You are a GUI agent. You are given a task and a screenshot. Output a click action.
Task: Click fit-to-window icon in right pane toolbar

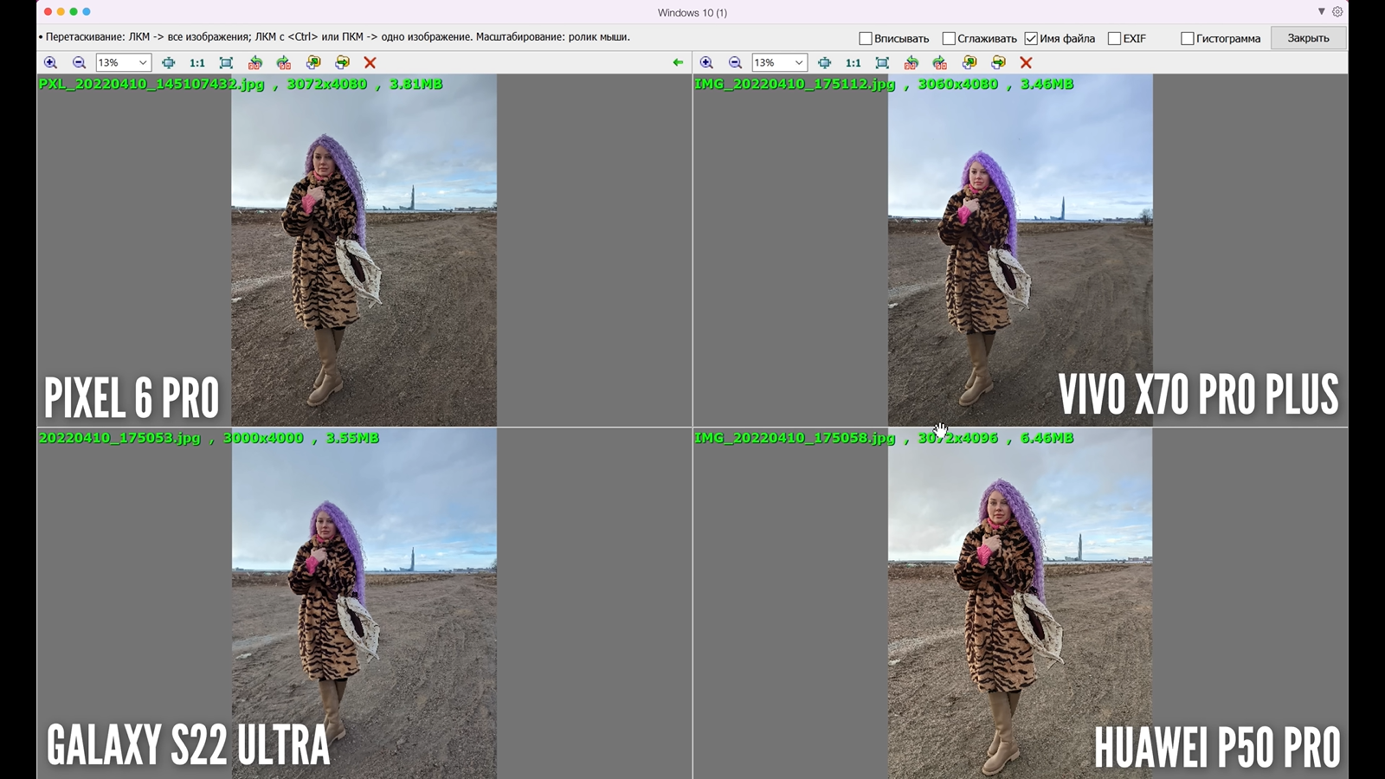point(882,62)
